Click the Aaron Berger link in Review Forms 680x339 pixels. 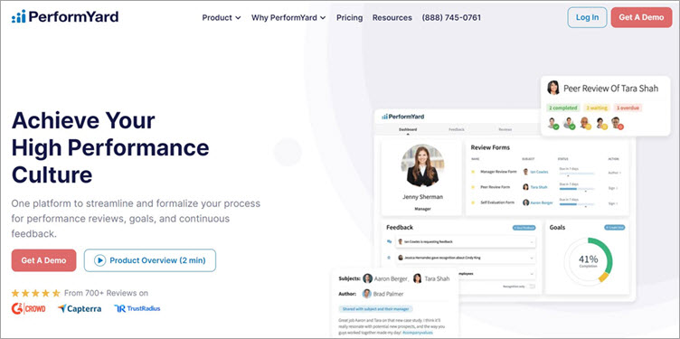click(542, 202)
